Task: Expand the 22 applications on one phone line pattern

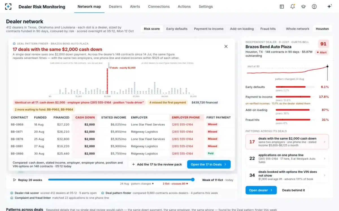Action: (287, 158)
